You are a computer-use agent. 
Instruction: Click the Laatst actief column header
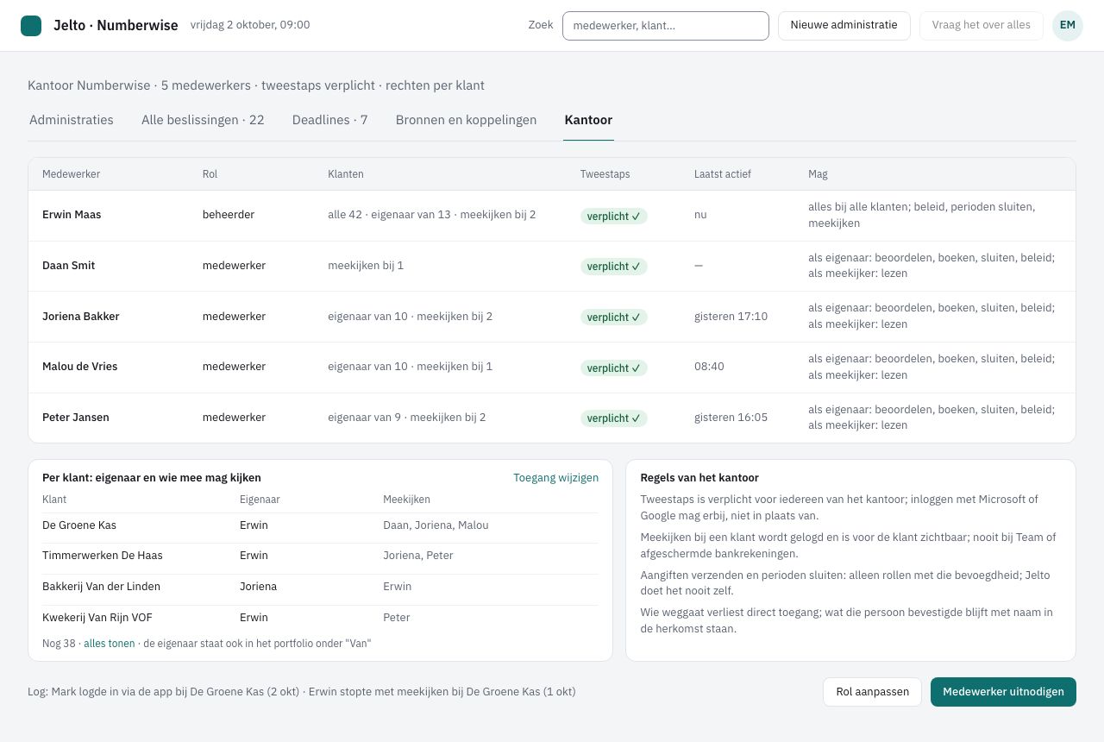[x=723, y=174]
